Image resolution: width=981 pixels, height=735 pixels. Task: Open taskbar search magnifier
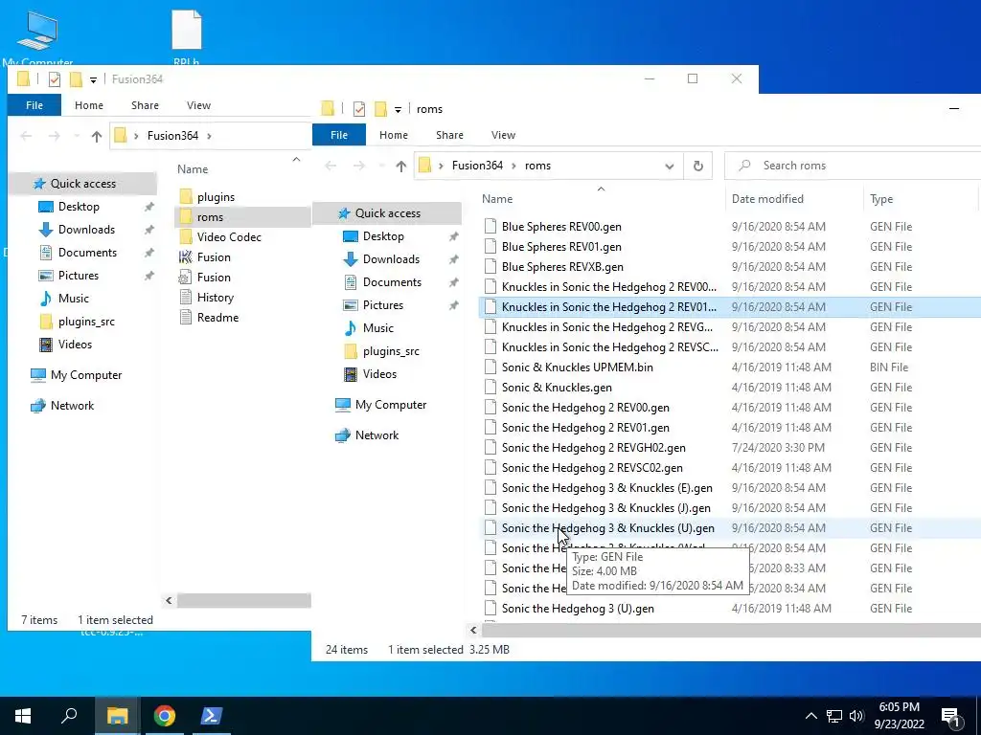point(69,716)
